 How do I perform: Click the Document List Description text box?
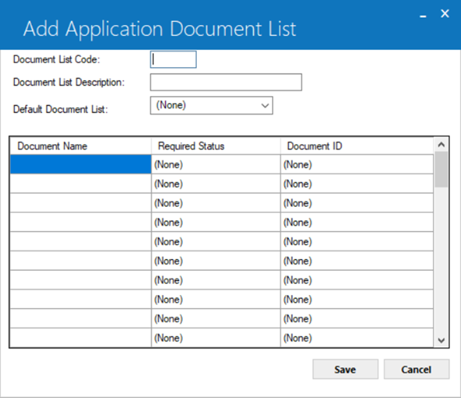[x=226, y=82]
